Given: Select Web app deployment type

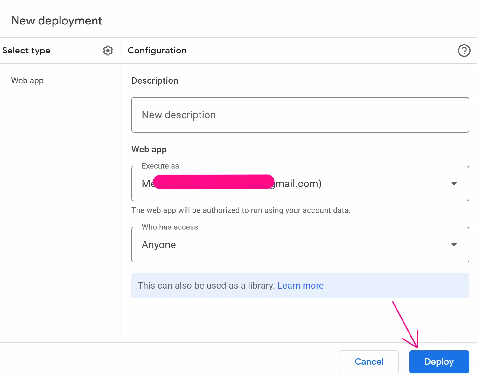Looking at the screenshot, I should [27, 80].
